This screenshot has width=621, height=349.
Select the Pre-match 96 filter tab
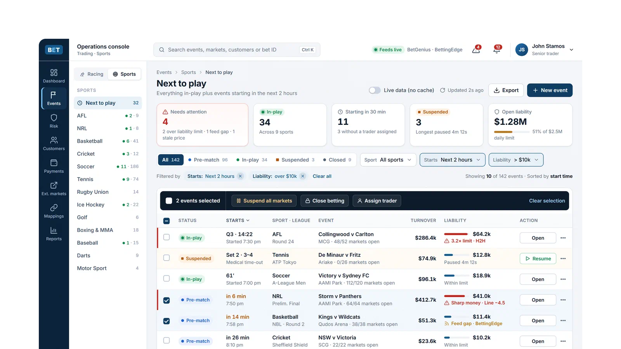coord(208,160)
